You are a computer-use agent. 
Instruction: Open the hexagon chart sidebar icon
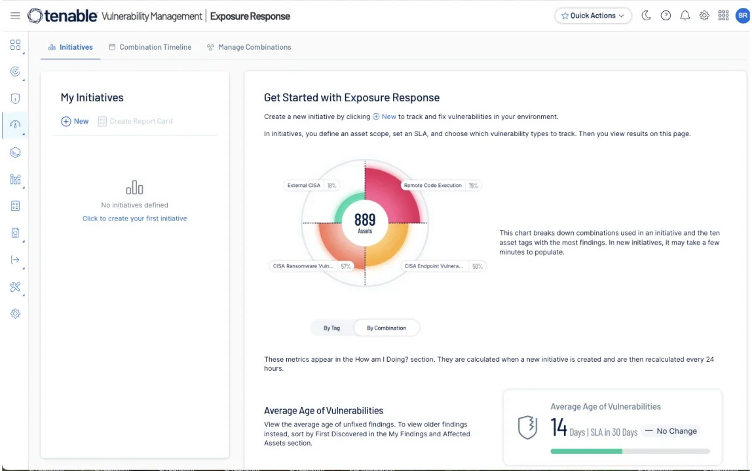[x=15, y=152]
